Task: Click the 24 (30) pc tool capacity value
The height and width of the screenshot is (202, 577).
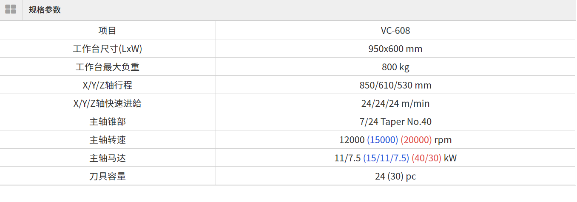Action: (x=395, y=176)
